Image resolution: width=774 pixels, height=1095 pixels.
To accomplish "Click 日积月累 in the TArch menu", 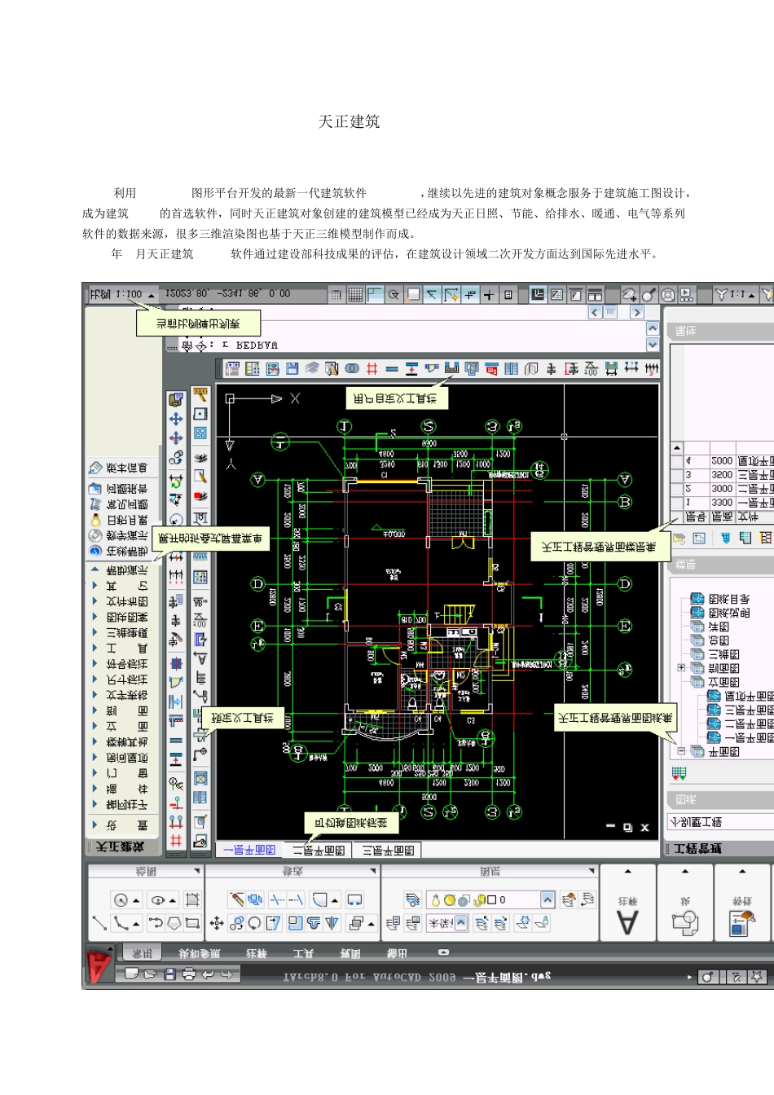I will pos(127,520).
